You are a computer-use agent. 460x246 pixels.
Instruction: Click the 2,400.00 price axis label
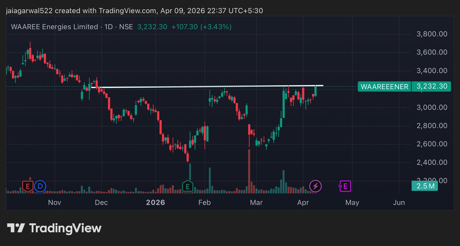[x=432, y=163]
